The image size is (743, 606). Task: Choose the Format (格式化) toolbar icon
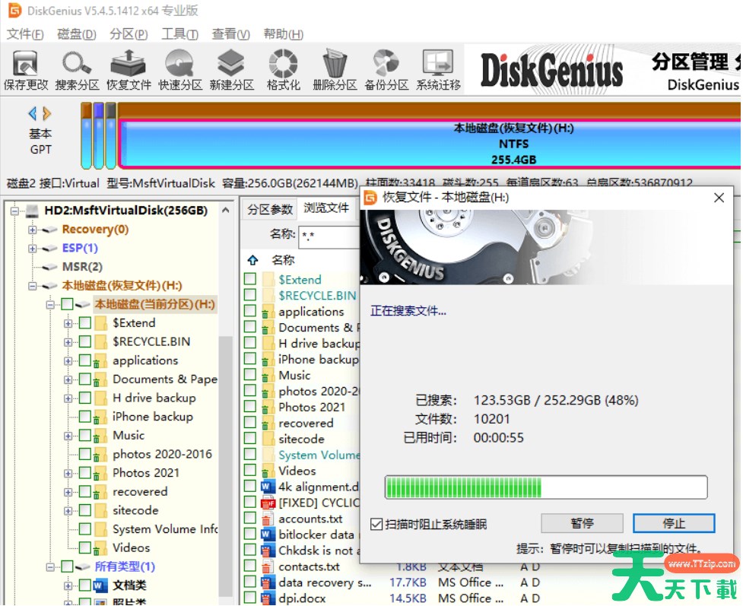point(283,70)
